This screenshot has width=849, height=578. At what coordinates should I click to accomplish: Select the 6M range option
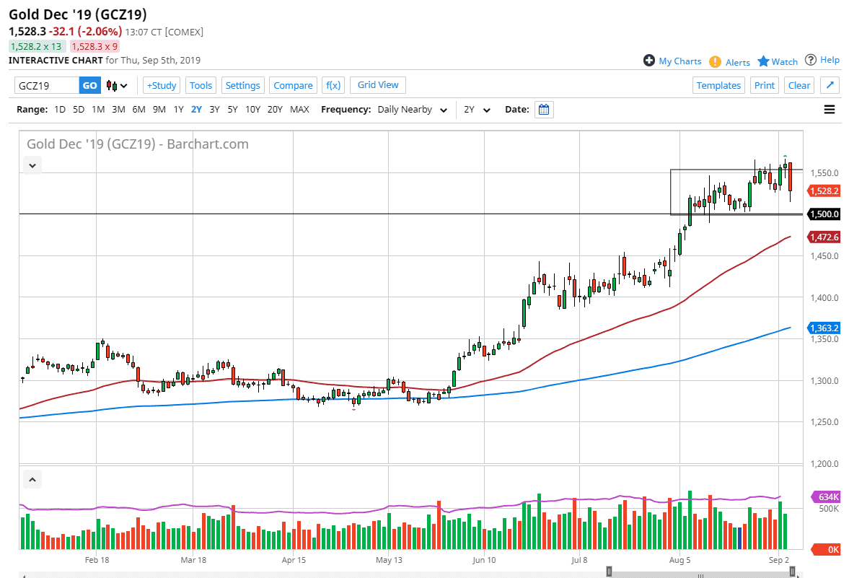138,110
